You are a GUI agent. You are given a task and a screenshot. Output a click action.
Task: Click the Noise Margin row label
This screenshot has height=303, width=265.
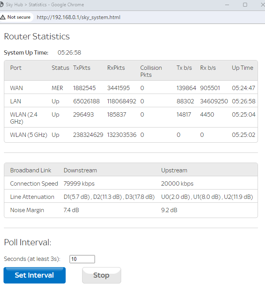pos(27,210)
